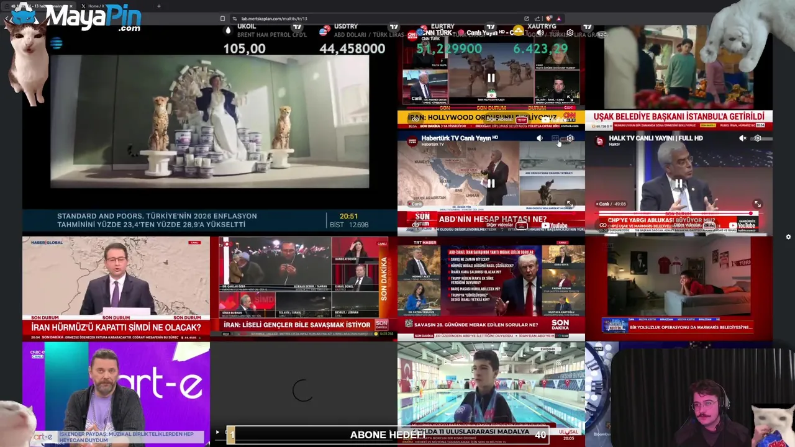Screen dimensions: 795x447
Task: Select the 13 haber browser tab
Action: tap(39, 6)
